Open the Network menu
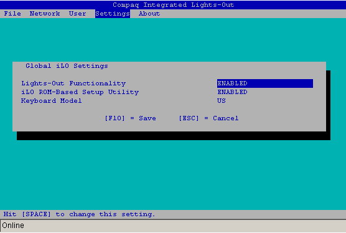This screenshot has width=346, height=233. point(45,14)
